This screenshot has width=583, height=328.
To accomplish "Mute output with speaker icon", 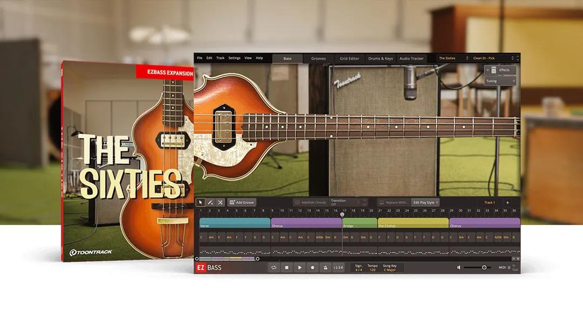I will coord(459,268).
